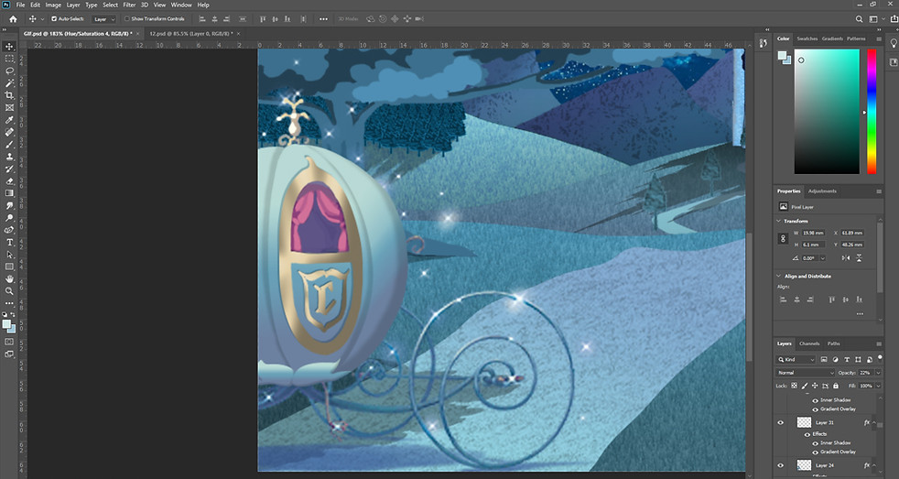Click the Home button in options bar

[x=13, y=19]
